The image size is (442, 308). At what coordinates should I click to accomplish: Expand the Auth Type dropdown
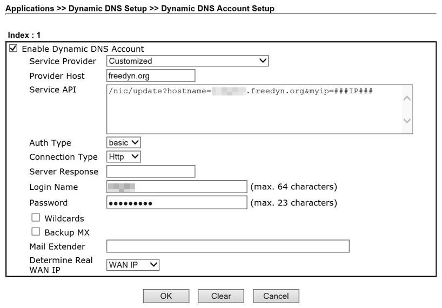(x=124, y=143)
